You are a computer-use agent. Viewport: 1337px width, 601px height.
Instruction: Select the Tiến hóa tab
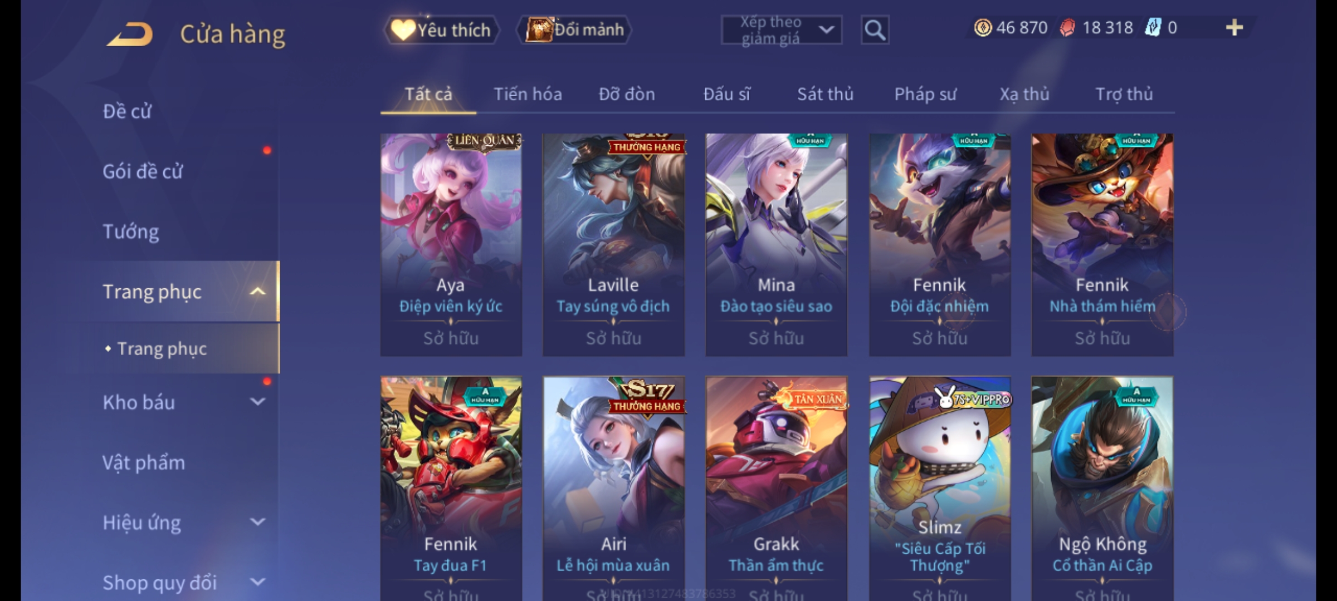(528, 94)
